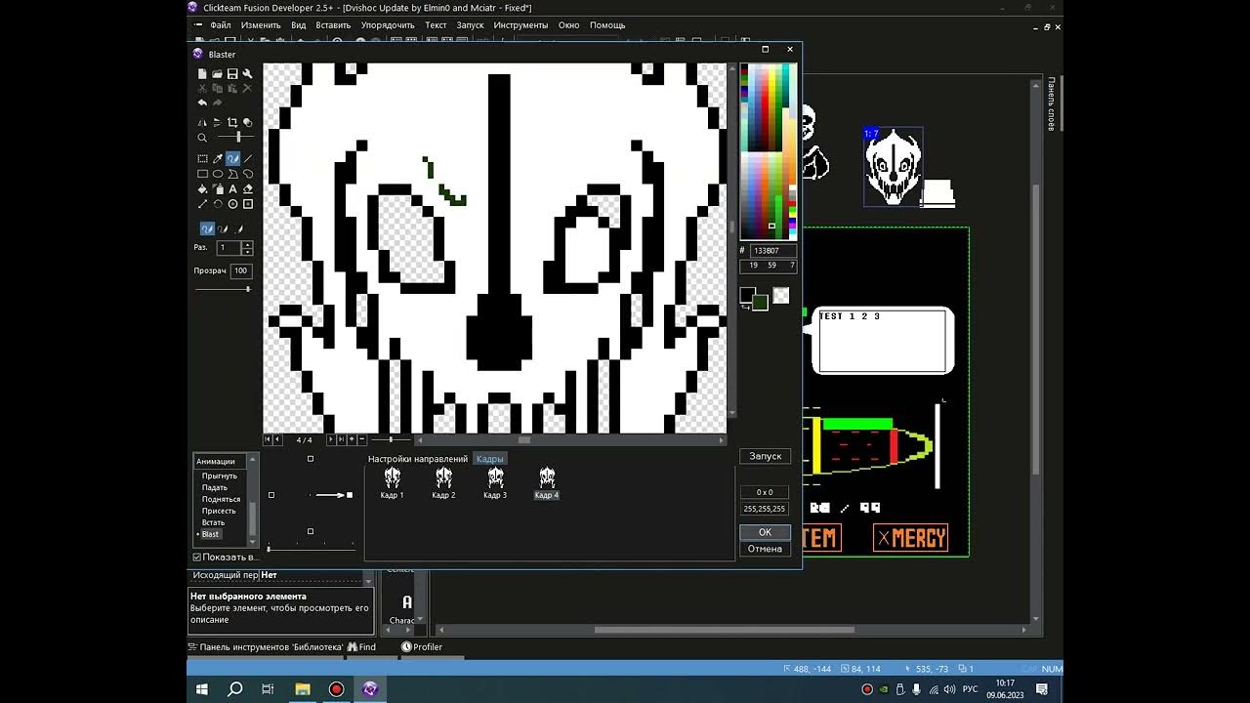Click the Open file icon in Blaster editor
The image size is (1250, 703).
217,74
